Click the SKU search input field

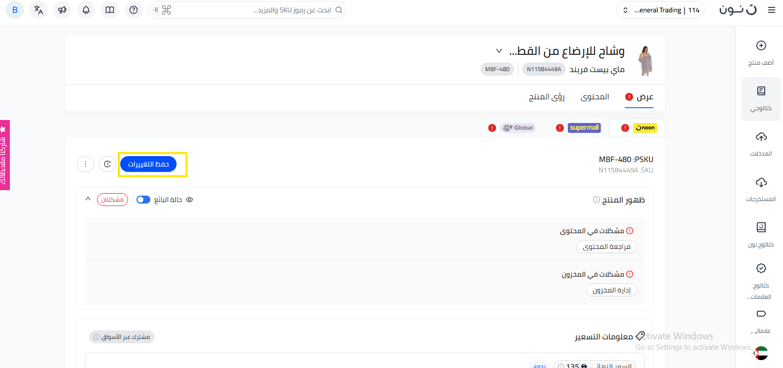247,10
